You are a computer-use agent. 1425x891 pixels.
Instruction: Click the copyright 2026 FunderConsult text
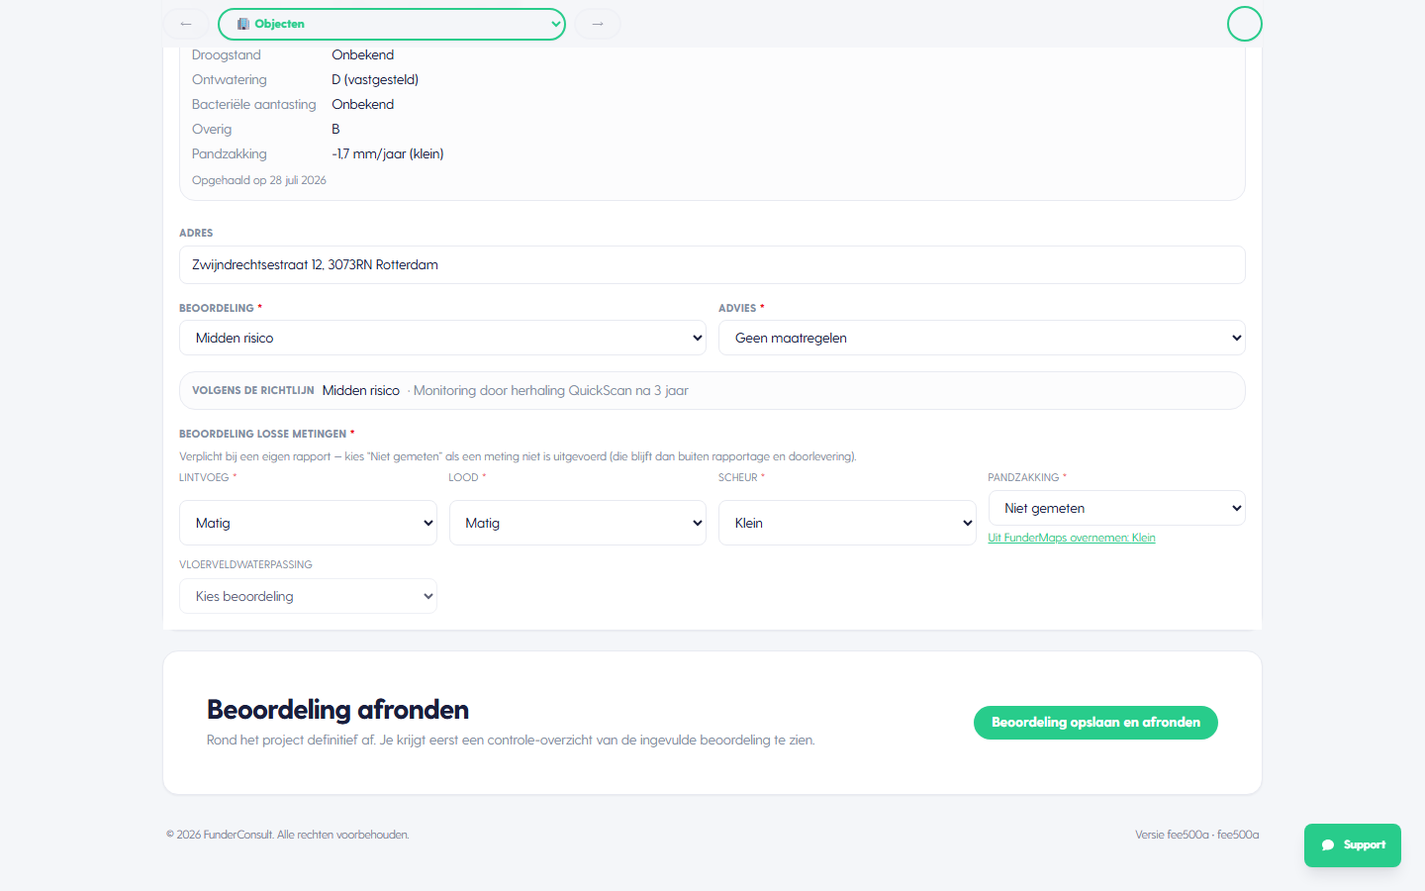(x=288, y=835)
